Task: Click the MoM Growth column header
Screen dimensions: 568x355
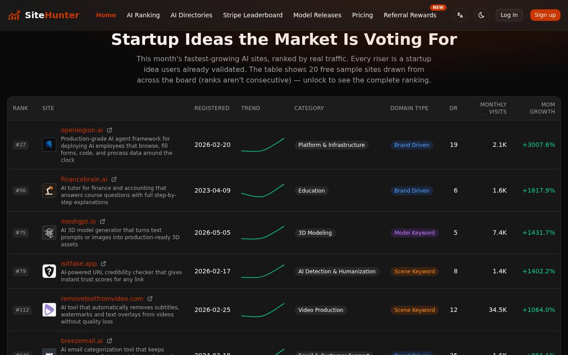Action: pyautogui.click(x=542, y=108)
